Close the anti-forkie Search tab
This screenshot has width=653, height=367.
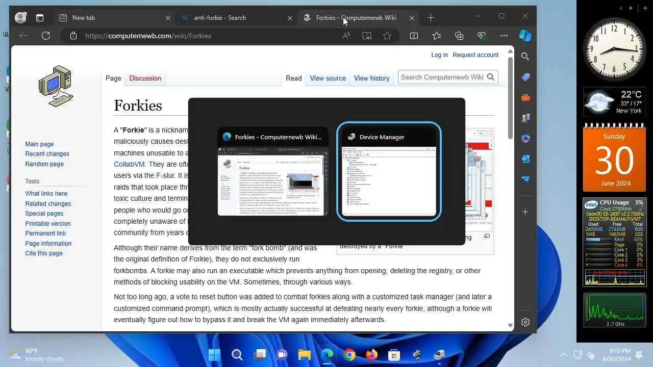point(290,18)
